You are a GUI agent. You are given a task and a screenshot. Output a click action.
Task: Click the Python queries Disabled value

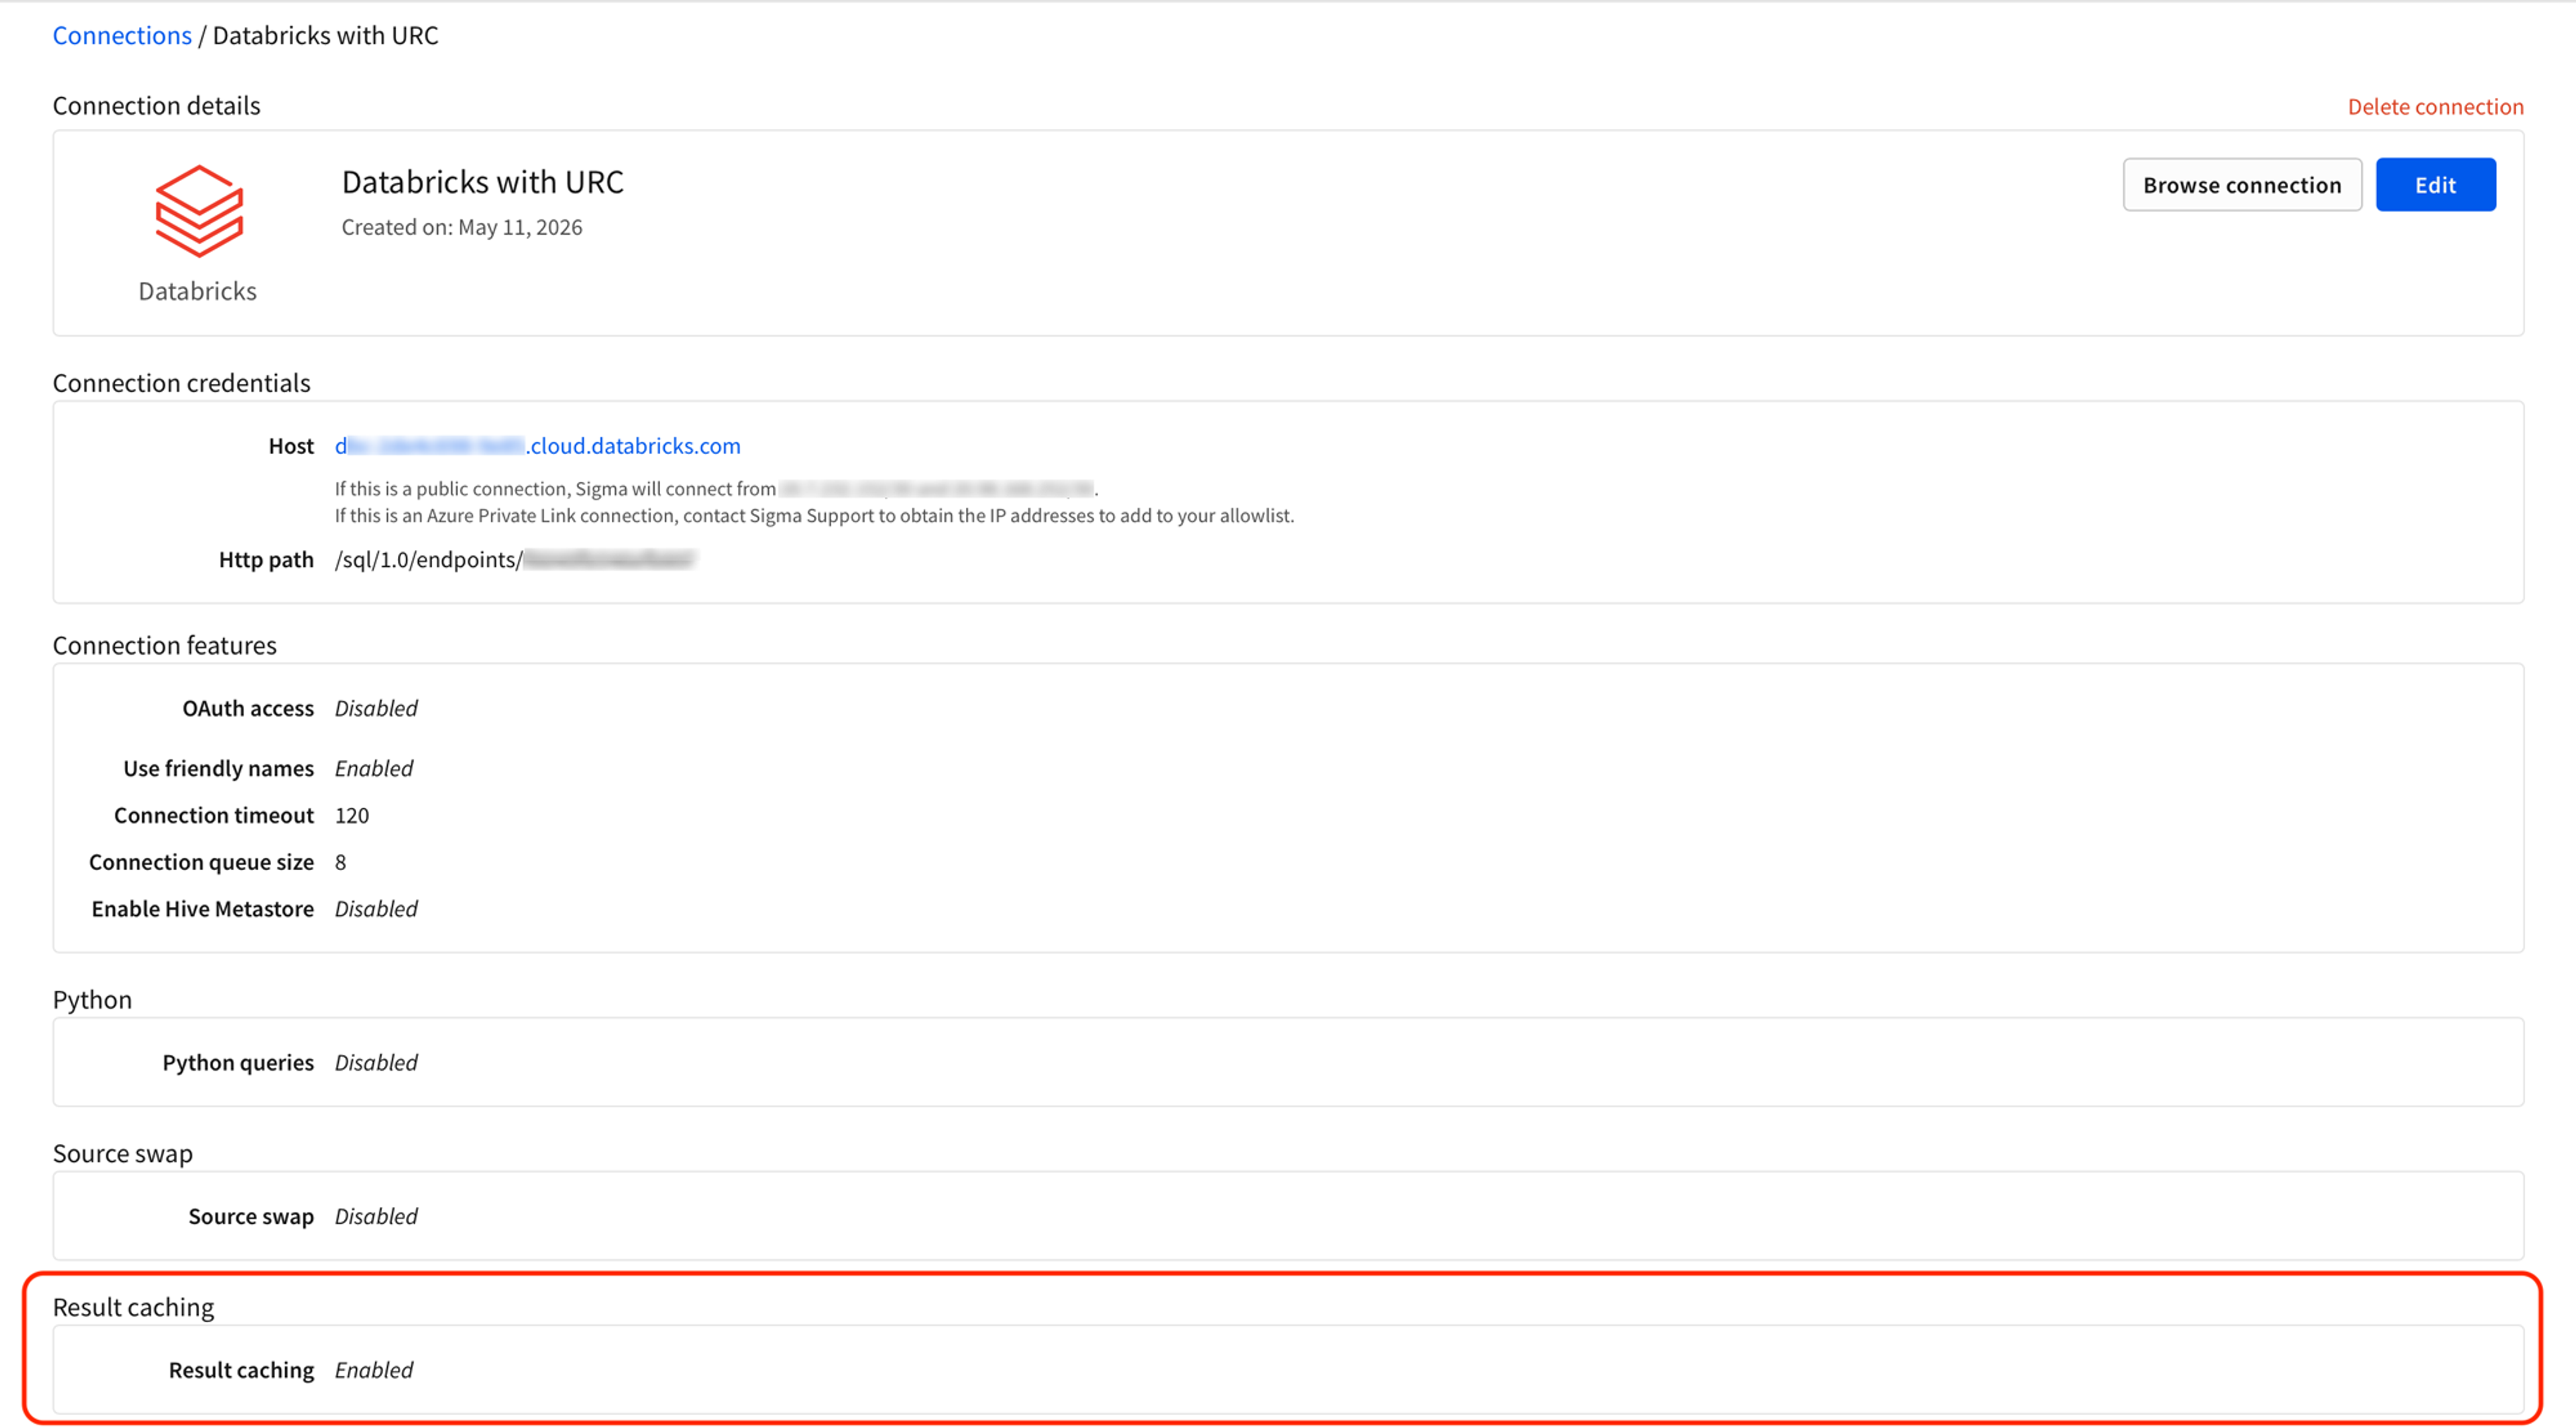(x=376, y=1062)
